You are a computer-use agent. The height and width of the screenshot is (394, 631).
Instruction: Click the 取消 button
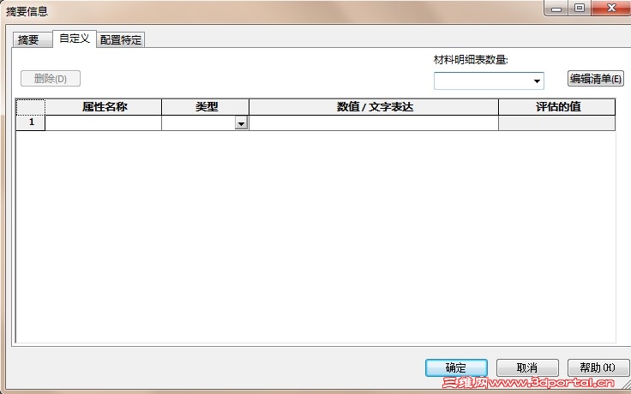(x=527, y=367)
